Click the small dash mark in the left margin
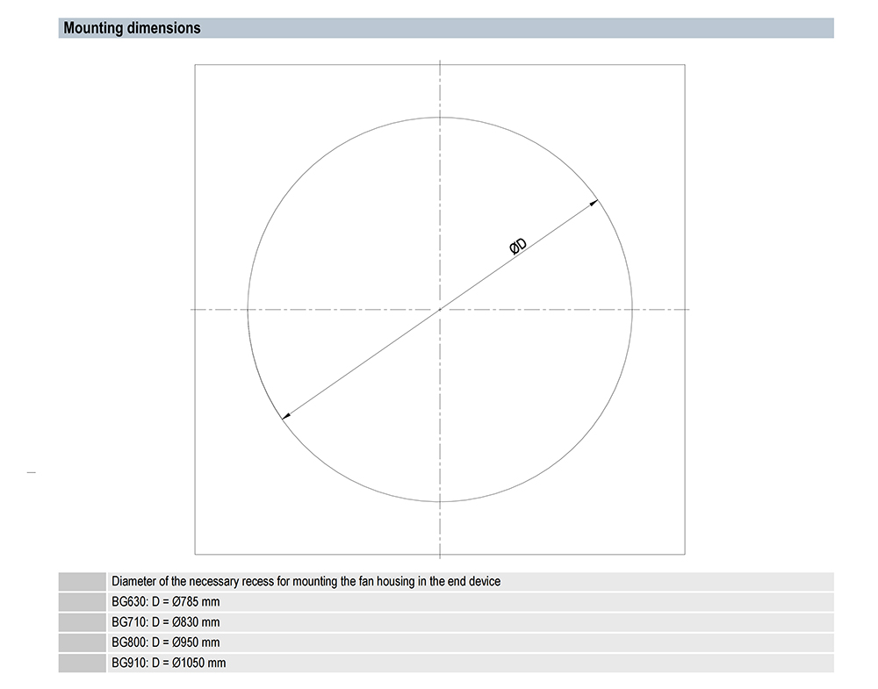This screenshot has width=878, height=689. 32,473
